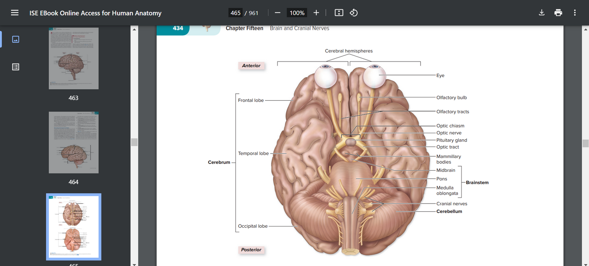Open the hamburger menu
The height and width of the screenshot is (266, 589).
(15, 12)
